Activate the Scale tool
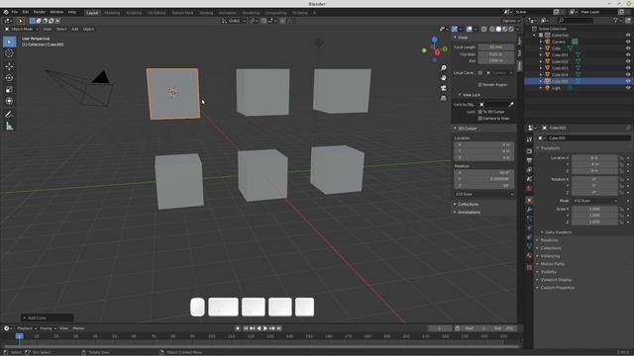Viewport: 634px width, 356px height. 9,90
